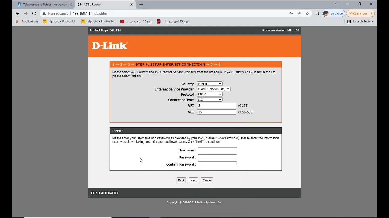Screen dimensions: 389x218
Task: Minimize the browser window
Action: [x=348, y=4]
